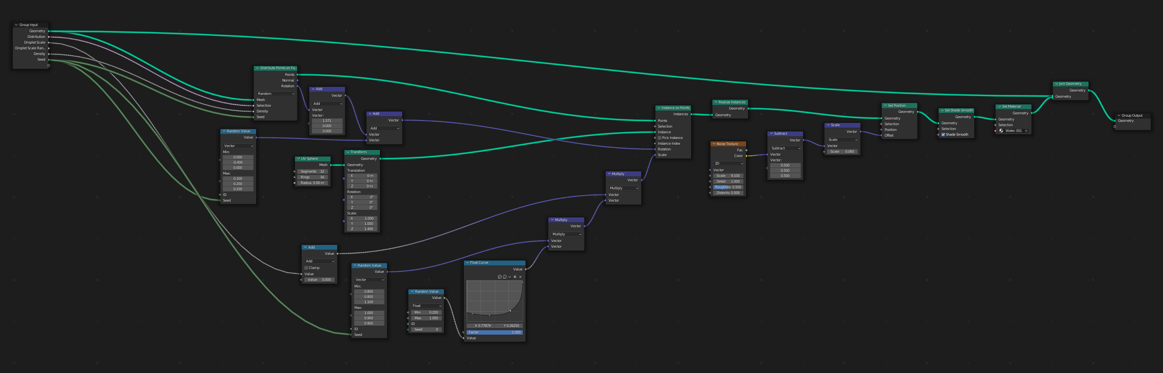Open the lower Multiply operation dropdown

(566, 234)
